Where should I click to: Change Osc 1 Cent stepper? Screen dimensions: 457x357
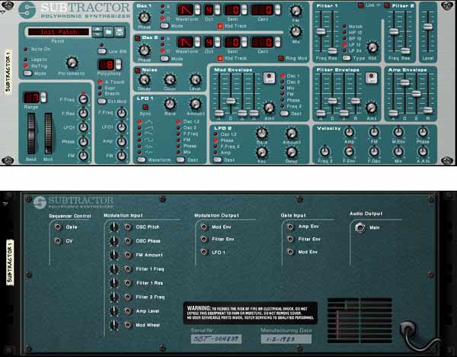click(277, 10)
